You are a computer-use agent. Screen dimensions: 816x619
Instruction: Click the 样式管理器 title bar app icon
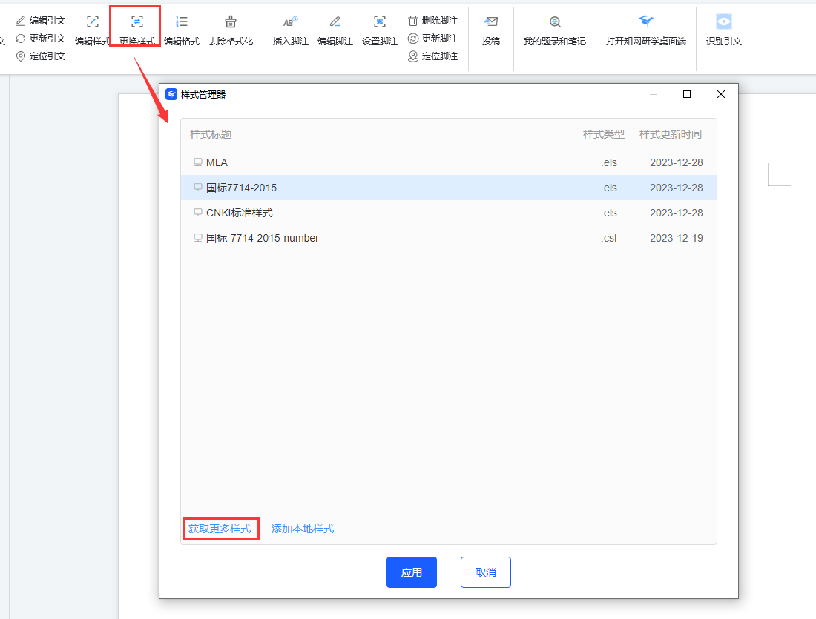coord(171,94)
